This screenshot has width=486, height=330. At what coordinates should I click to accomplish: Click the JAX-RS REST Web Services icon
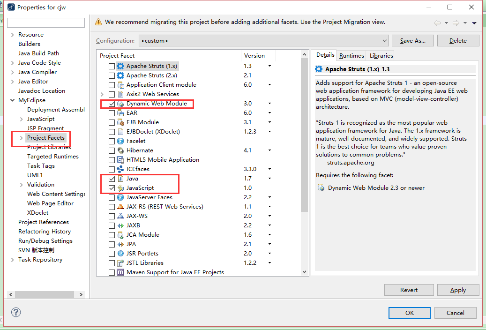pyautogui.click(x=120, y=207)
